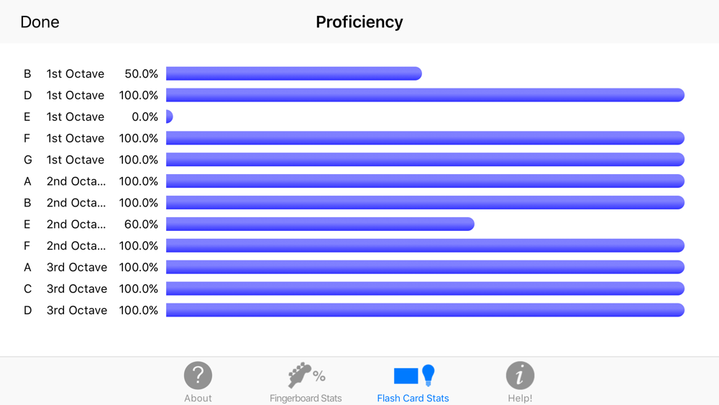This screenshot has width=719, height=405.
Task: Click the C 3rd Octave progress bar
Action: click(425, 288)
